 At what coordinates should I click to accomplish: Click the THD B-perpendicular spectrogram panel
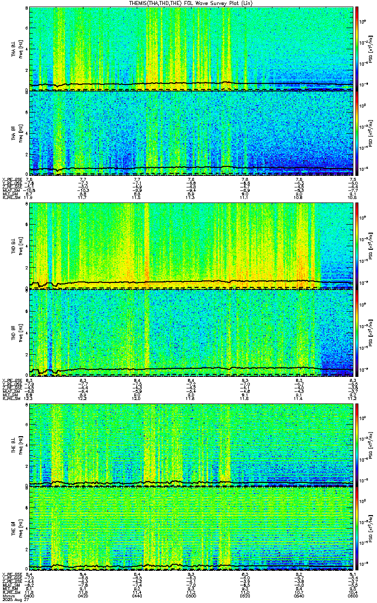tap(191, 247)
